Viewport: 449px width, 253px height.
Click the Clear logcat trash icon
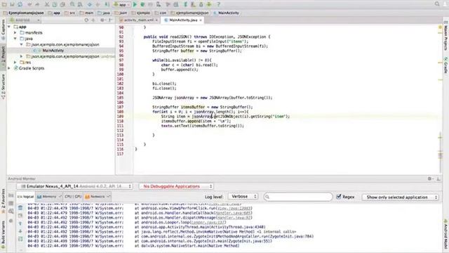click(20, 207)
